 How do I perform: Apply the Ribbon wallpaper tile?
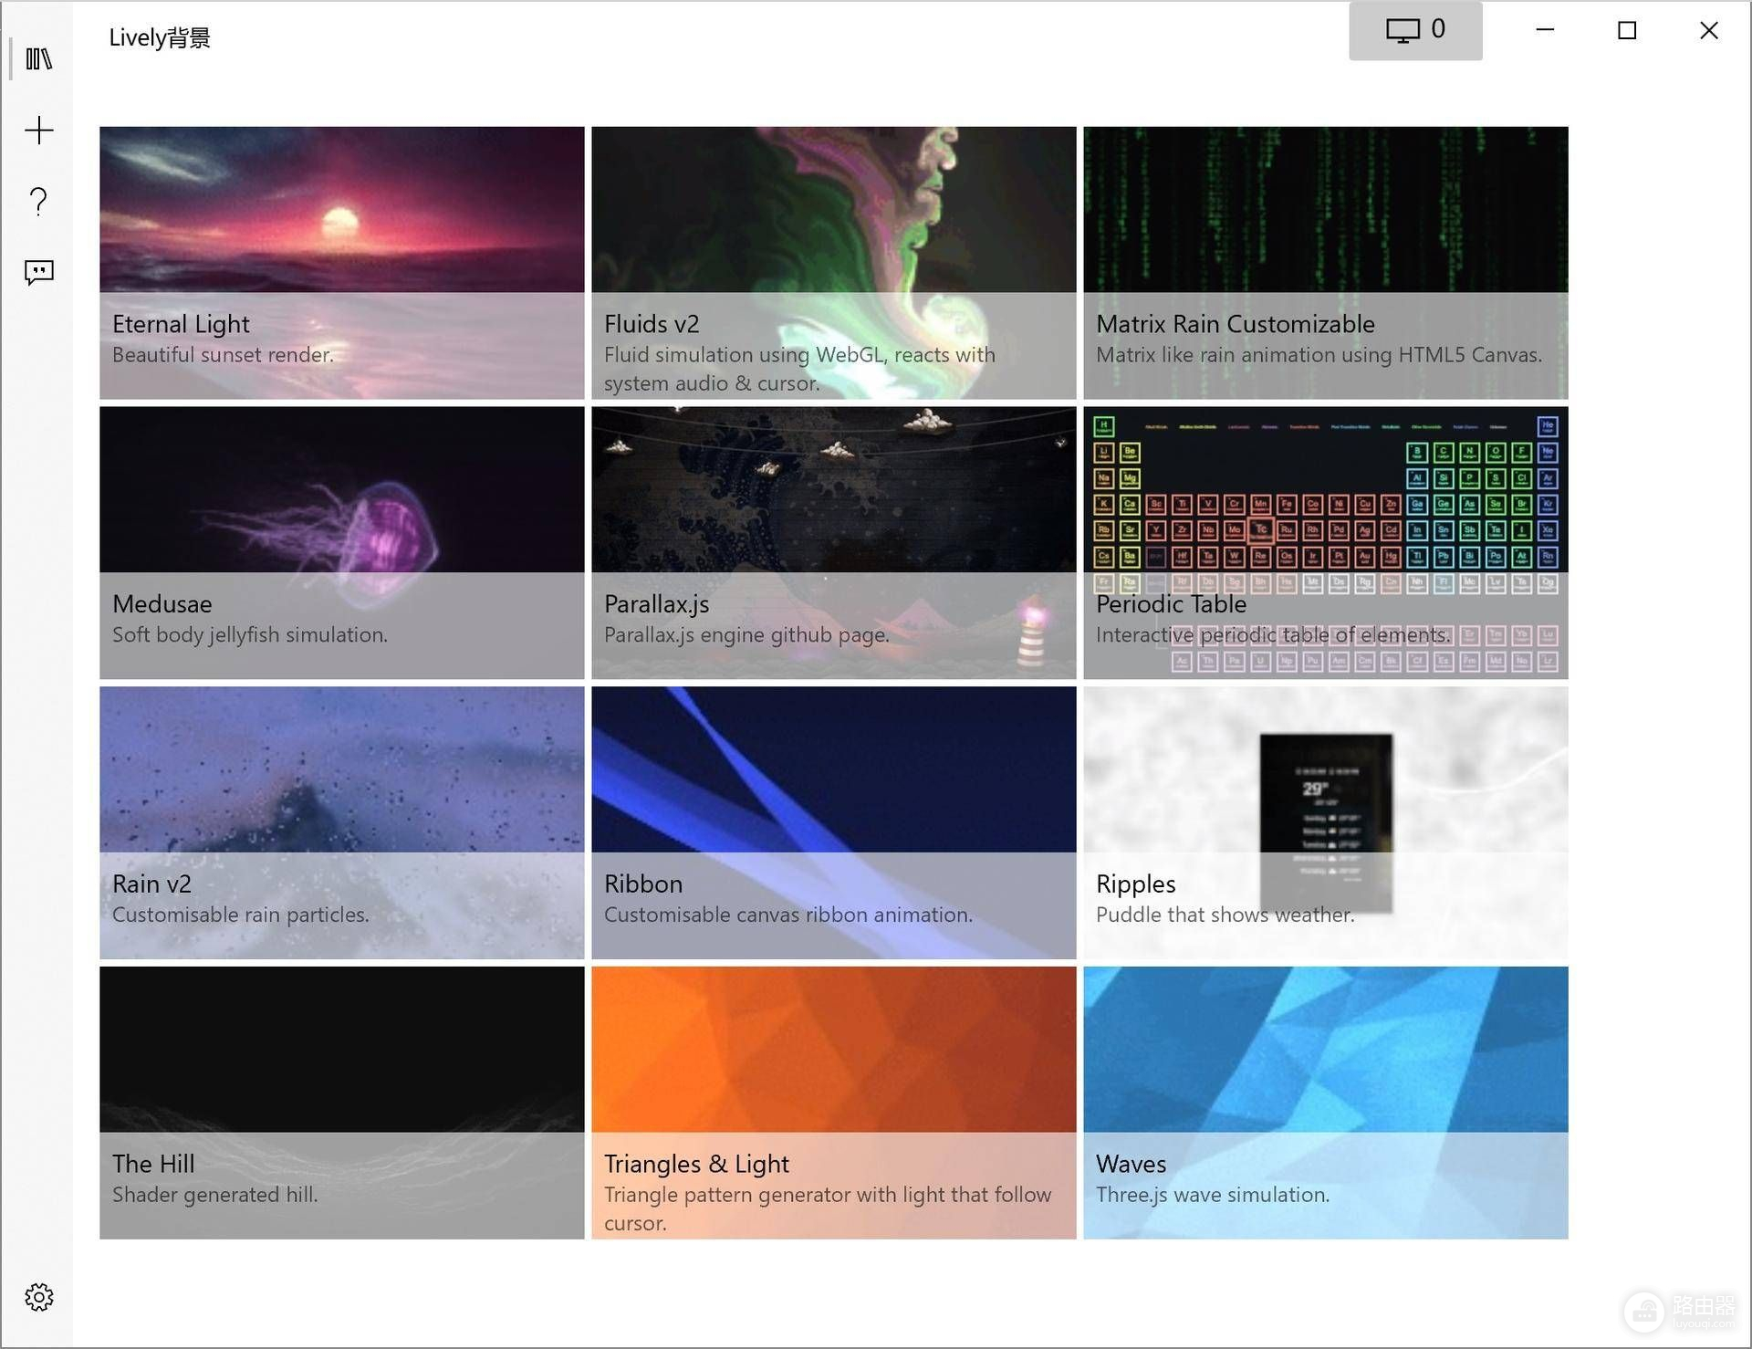[833, 823]
